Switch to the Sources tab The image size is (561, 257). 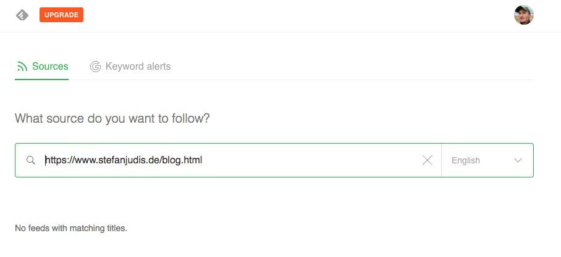(x=49, y=67)
